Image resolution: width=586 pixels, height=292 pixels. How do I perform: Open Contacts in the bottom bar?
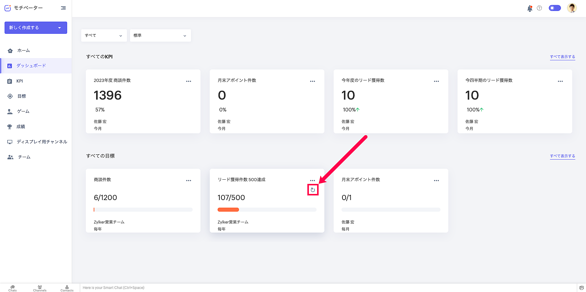point(67,288)
